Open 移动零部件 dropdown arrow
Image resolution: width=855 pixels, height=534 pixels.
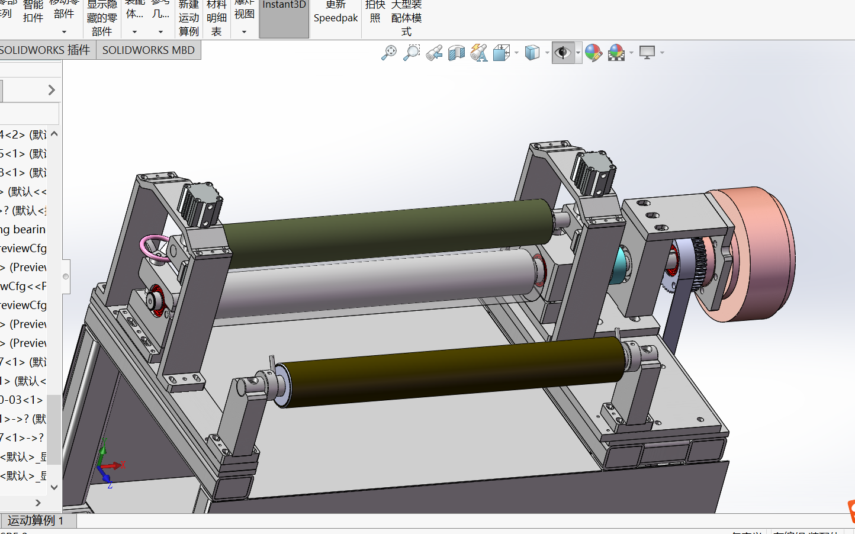tap(64, 32)
